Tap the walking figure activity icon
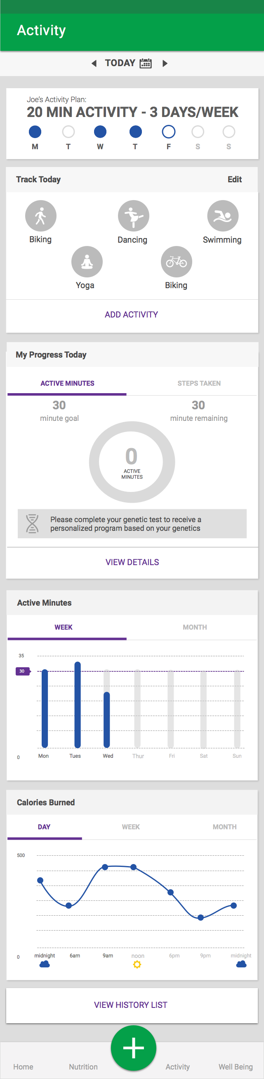This screenshot has height=1079, width=264. coord(40,216)
